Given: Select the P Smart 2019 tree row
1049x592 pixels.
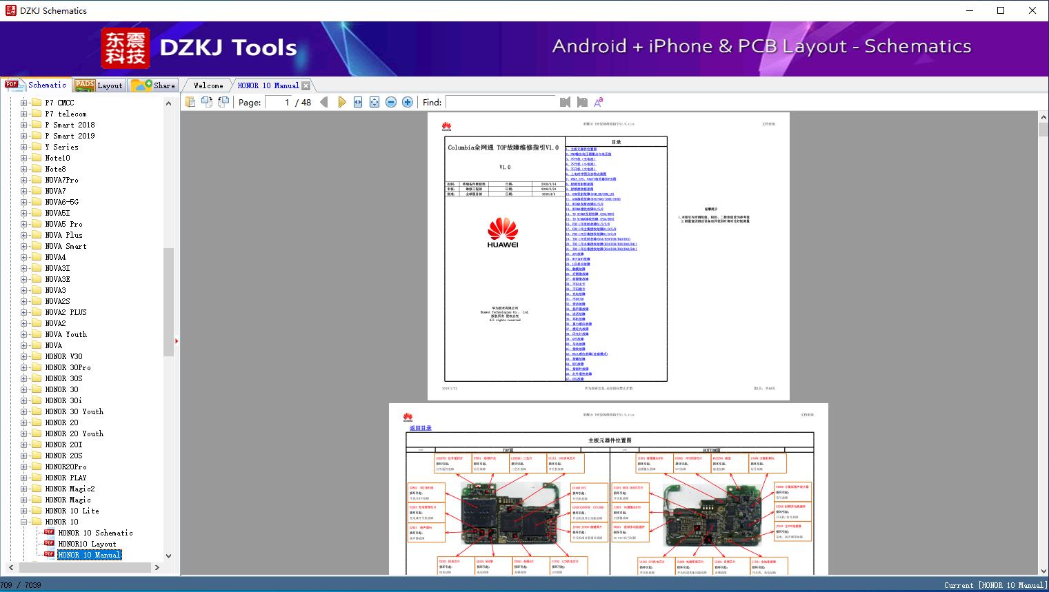Looking at the screenshot, I should click(70, 136).
